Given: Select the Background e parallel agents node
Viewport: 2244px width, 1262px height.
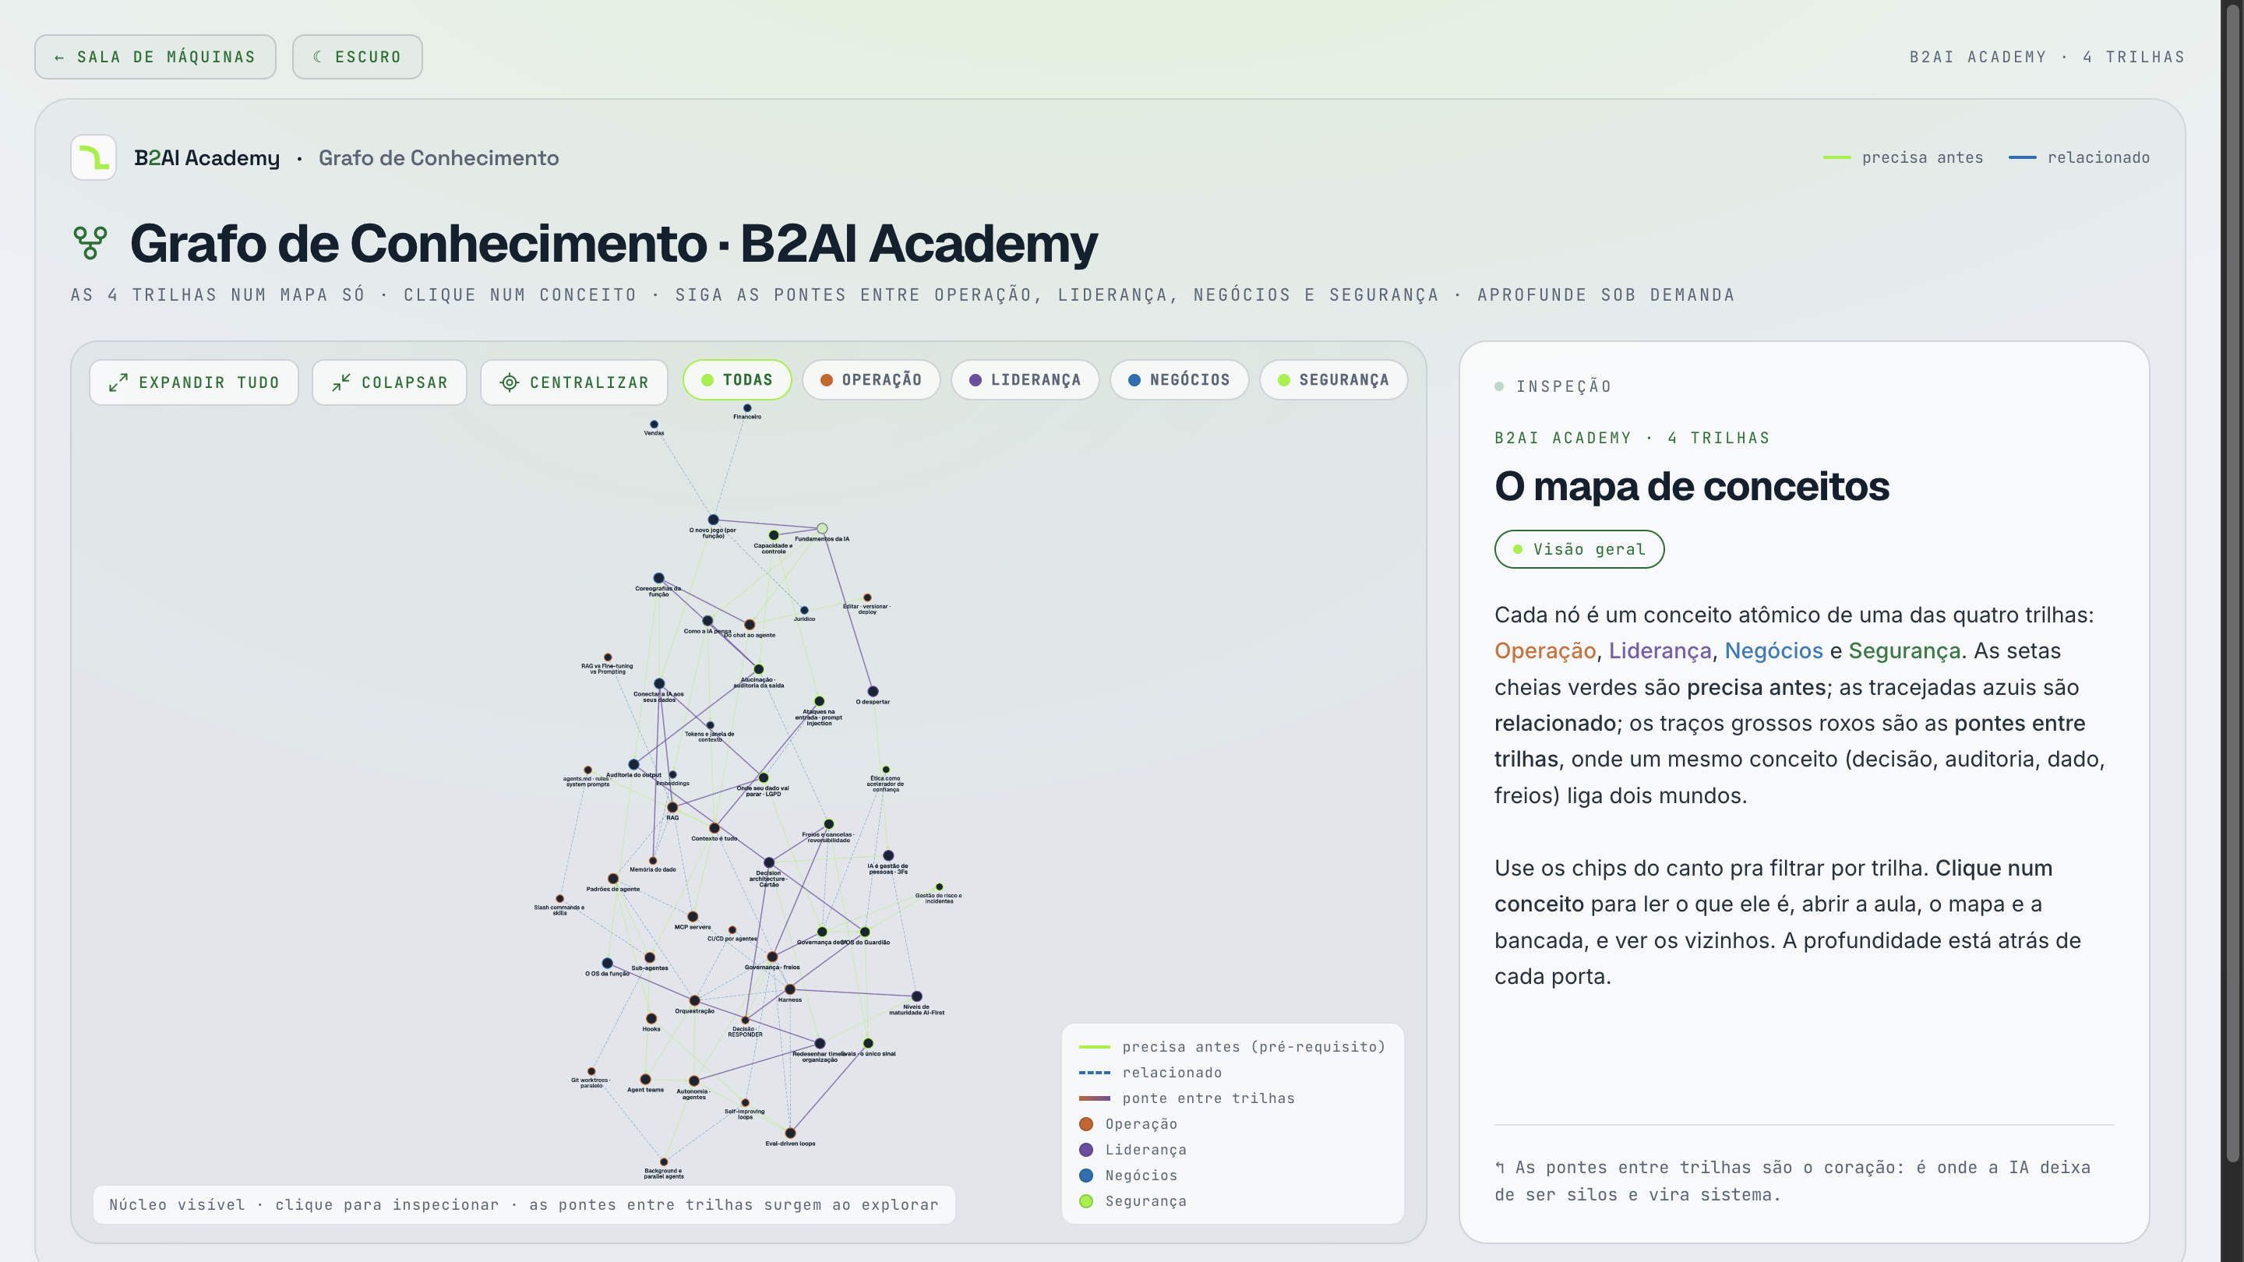Looking at the screenshot, I should point(664,1162).
